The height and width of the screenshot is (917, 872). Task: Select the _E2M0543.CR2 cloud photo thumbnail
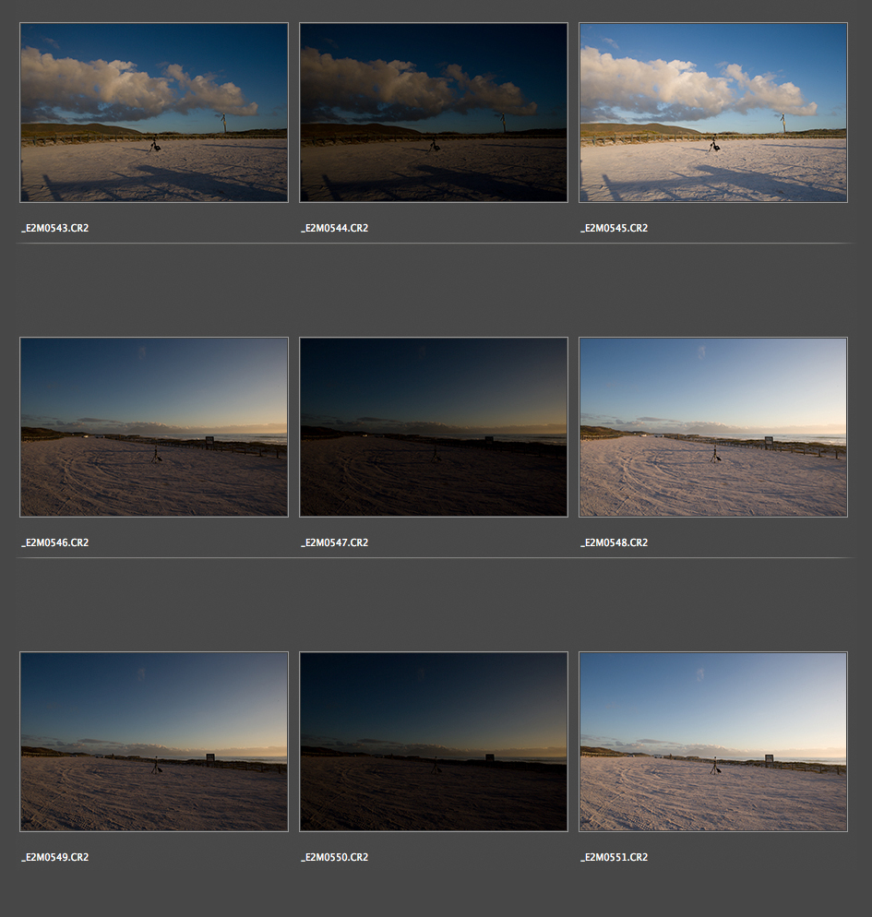[x=154, y=113]
